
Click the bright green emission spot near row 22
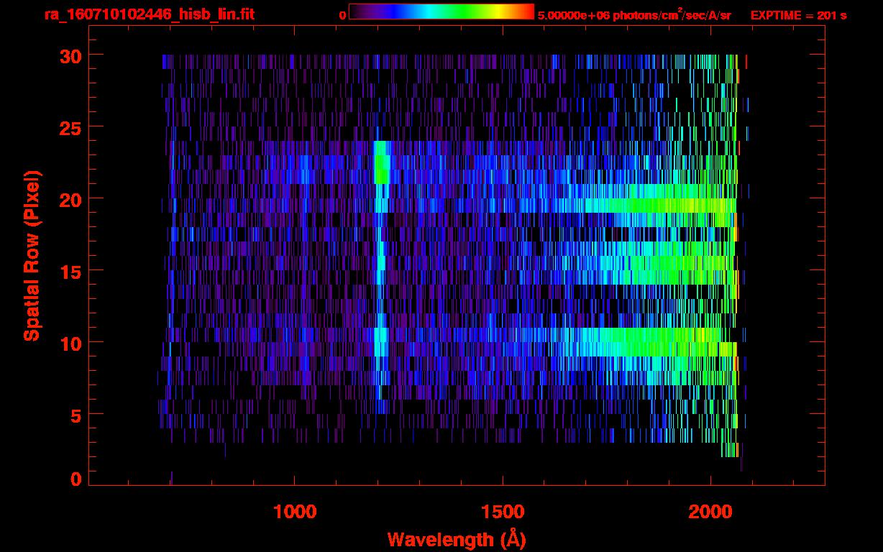381,170
